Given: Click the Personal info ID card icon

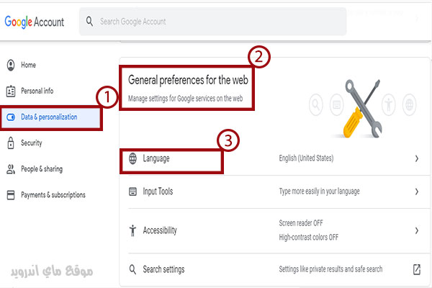Looking at the screenshot, I should (x=11, y=91).
